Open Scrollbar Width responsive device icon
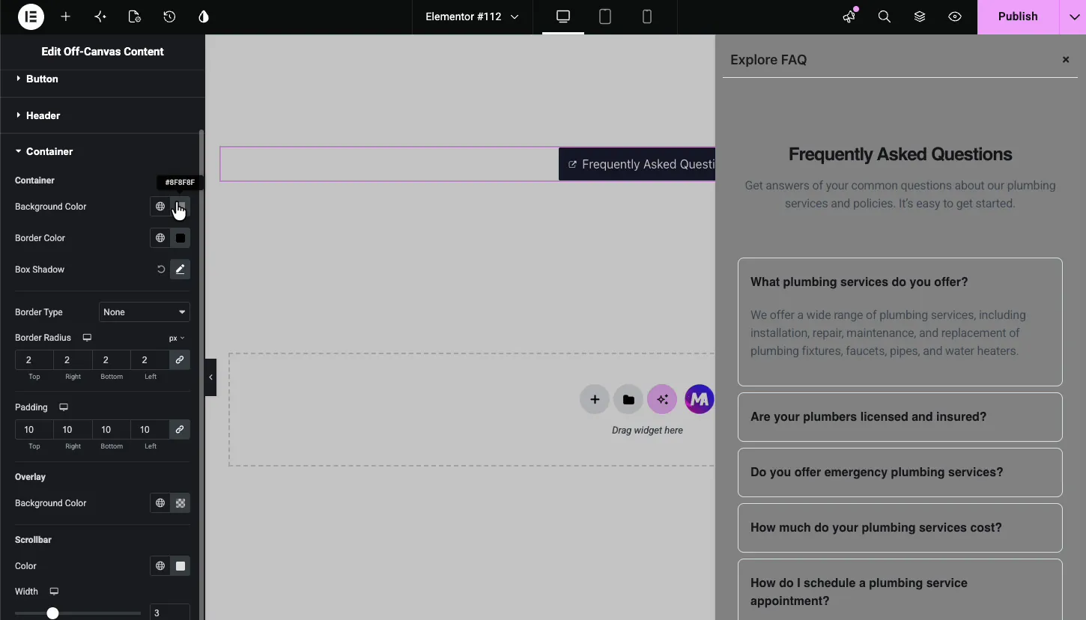 point(54,592)
